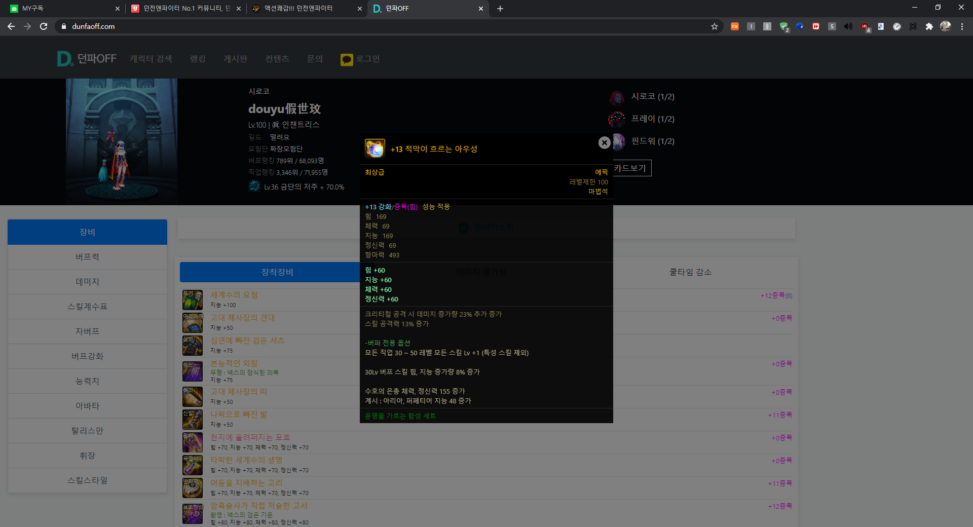973x527 pixels.
Task: Close the item tooltip popup
Action: [x=604, y=143]
